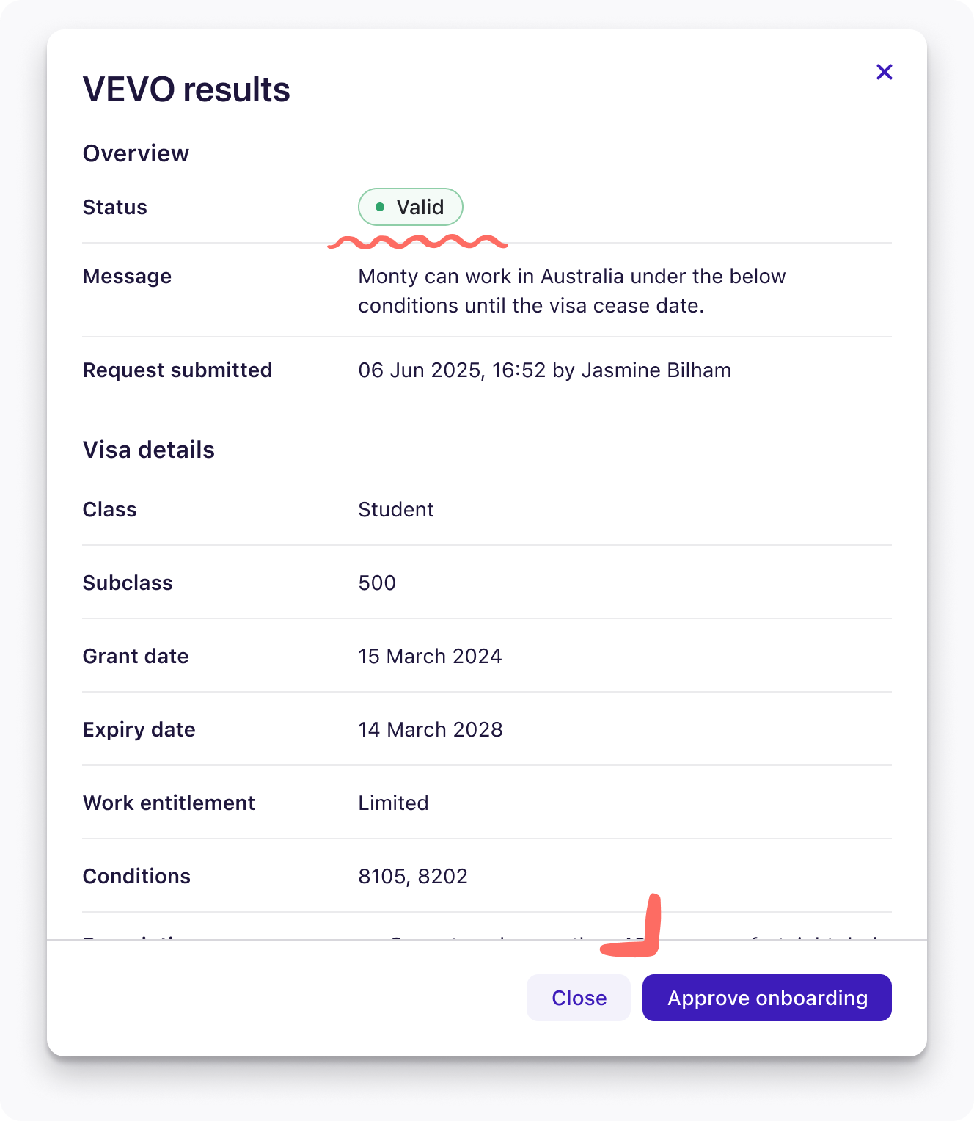The width and height of the screenshot is (974, 1121).
Task: Click the Expiry date 14 March 2028
Action: [x=430, y=729]
